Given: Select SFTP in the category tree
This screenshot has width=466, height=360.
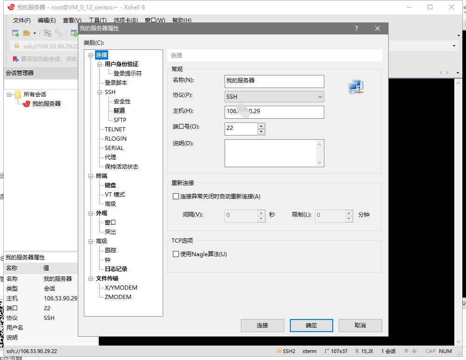Looking at the screenshot, I should (120, 120).
